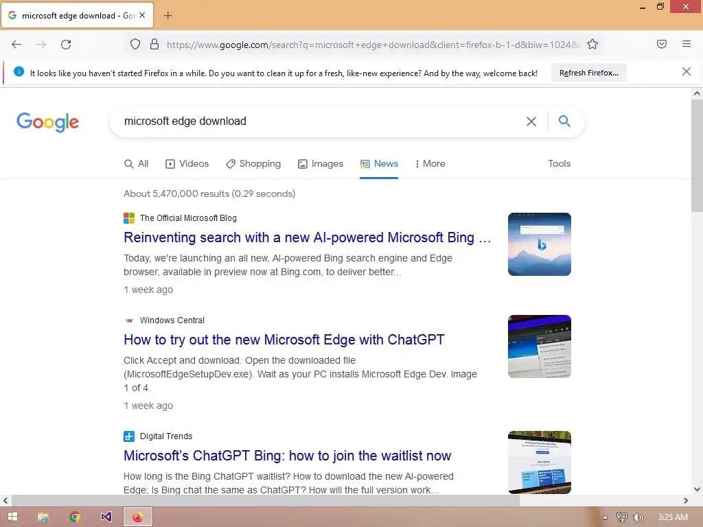Reload the page with the refresh icon
Viewport: 703px width, 527px height.
(x=66, y=45)
